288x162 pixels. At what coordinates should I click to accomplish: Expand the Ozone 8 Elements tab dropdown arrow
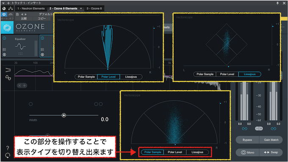click(81, 8)
